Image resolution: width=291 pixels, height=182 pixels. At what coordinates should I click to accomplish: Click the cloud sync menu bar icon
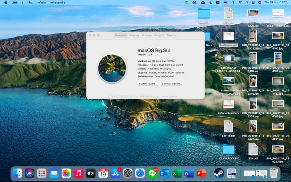(x=203, y=3)
